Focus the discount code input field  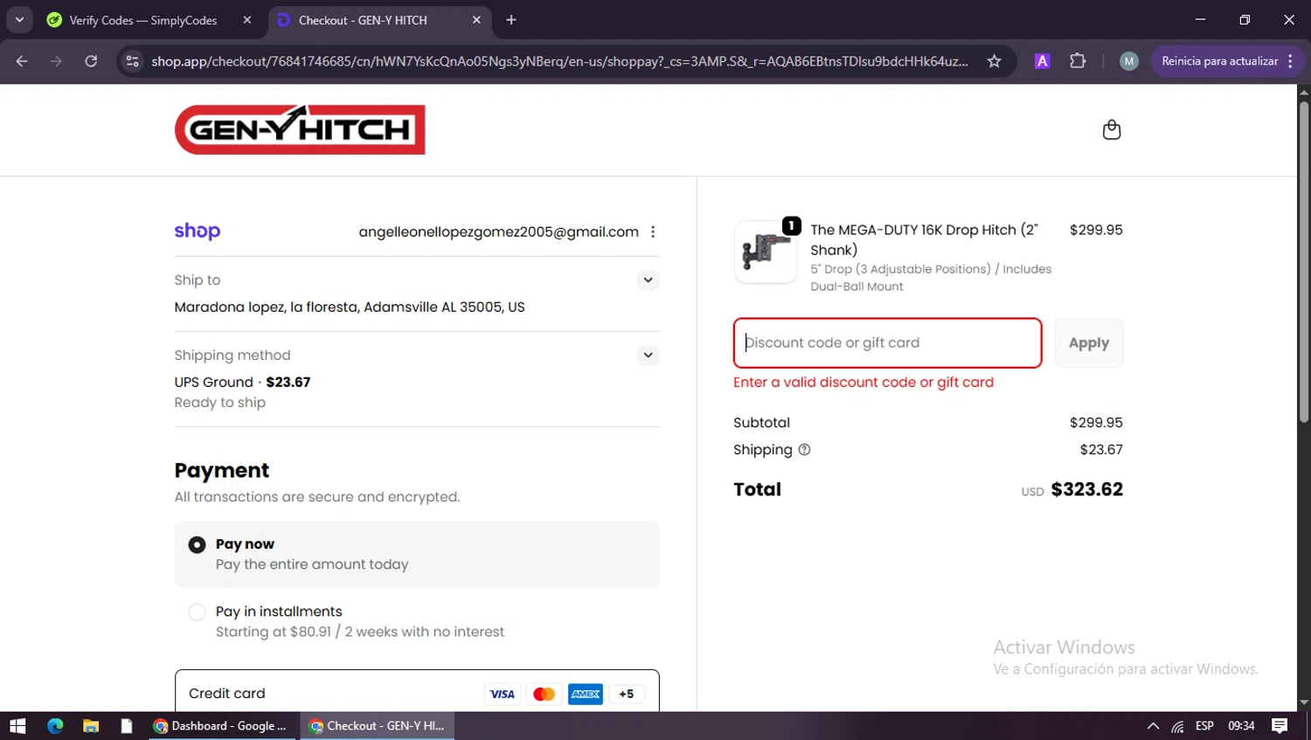(x=888, y=342)
